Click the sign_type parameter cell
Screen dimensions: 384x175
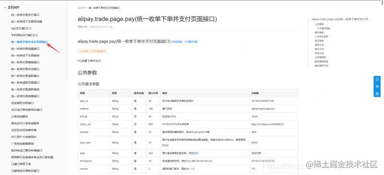(94, 142)
